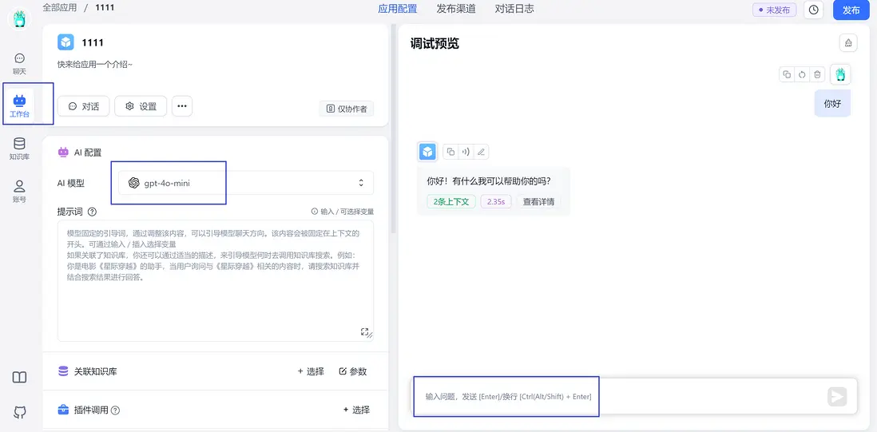The image size is (877, 432).
Task: Click the help icon beside 插件调用
Action: 115,410
